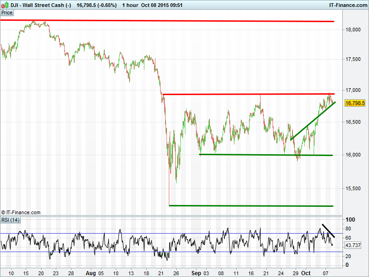This screenshot has height=277, width=369.
Task: Click the yellow 16,798.5 current price tag
Action: pyautogui.click(x=355, y=103)
